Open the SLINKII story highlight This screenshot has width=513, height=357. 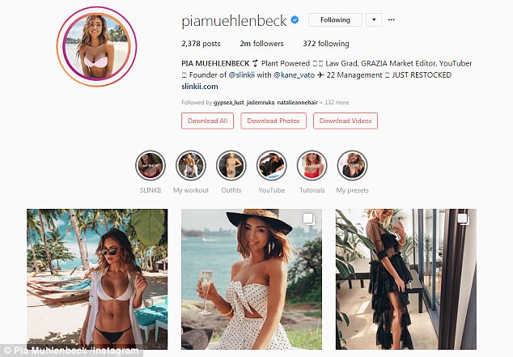tap(151, 166)
